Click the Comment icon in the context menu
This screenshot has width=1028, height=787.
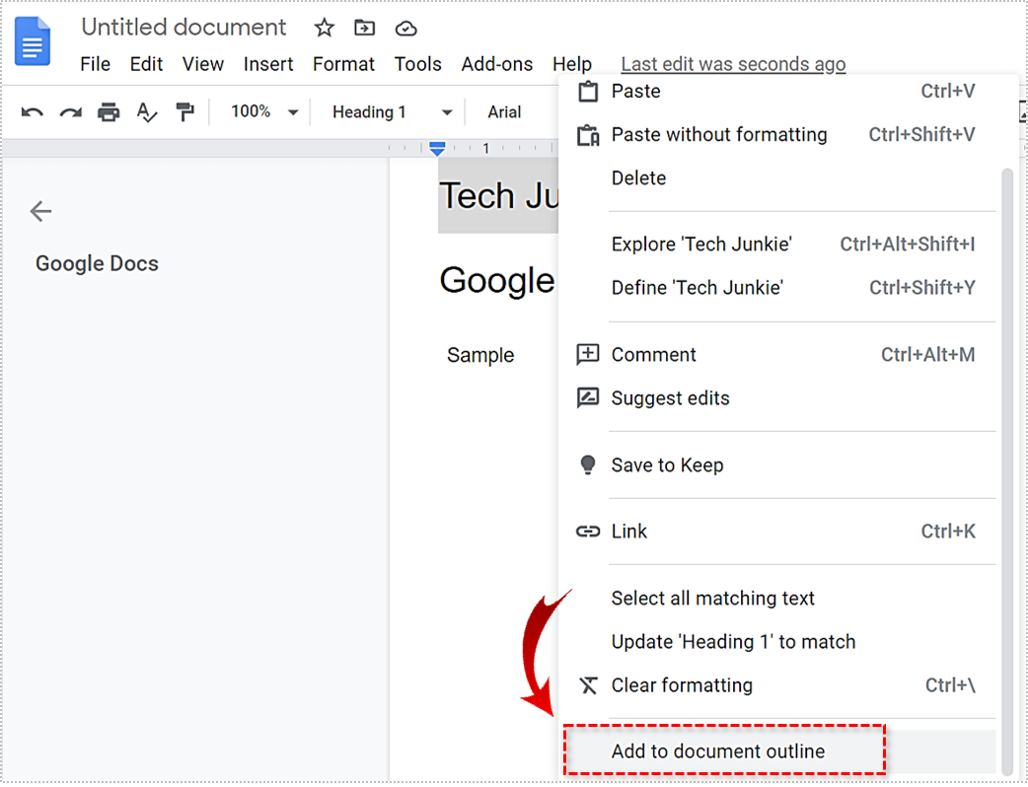click(588, 354)
